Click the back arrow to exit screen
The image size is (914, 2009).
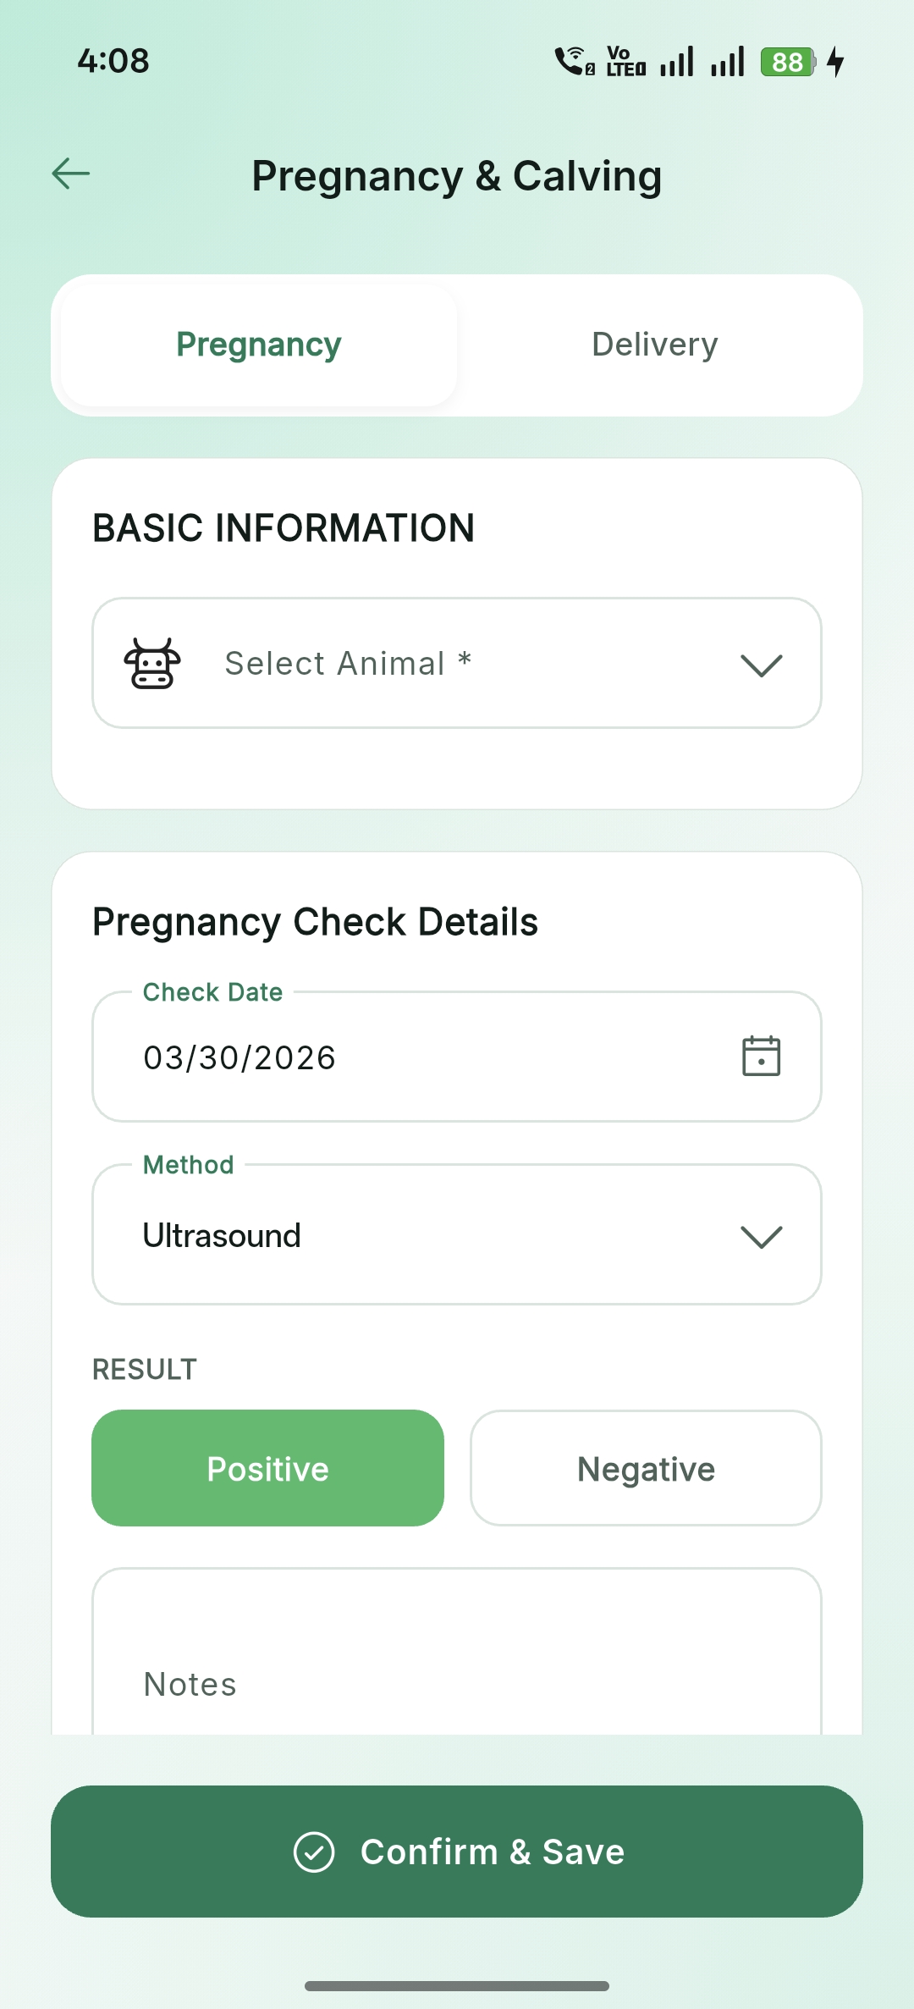tap(70, 174)
